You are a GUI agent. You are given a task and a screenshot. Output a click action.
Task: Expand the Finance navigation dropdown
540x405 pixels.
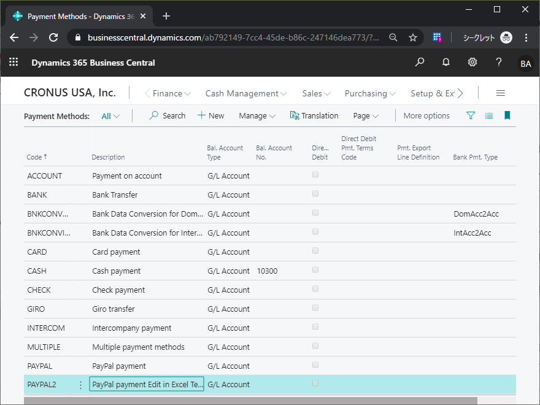[171, 93]
